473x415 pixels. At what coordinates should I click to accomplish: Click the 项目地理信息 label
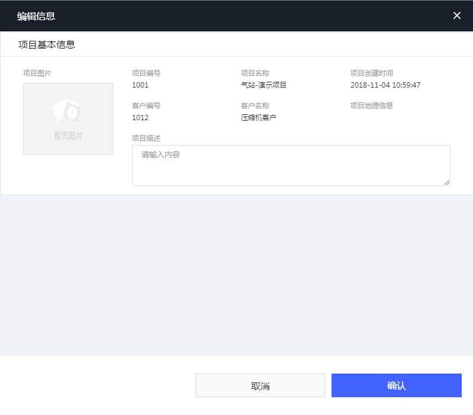pyautogui.click(x=371, y=105)
